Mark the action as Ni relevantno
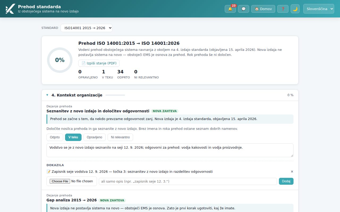 point(120,137)
